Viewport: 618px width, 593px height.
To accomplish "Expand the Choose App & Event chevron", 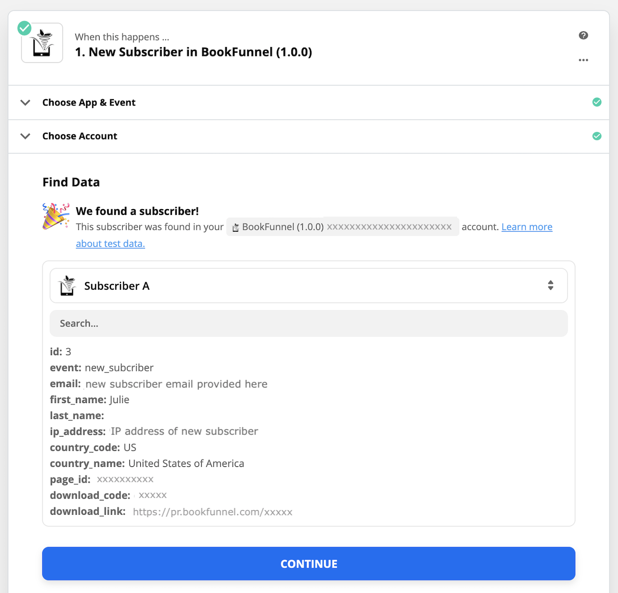I will click(x=25, y=103).
